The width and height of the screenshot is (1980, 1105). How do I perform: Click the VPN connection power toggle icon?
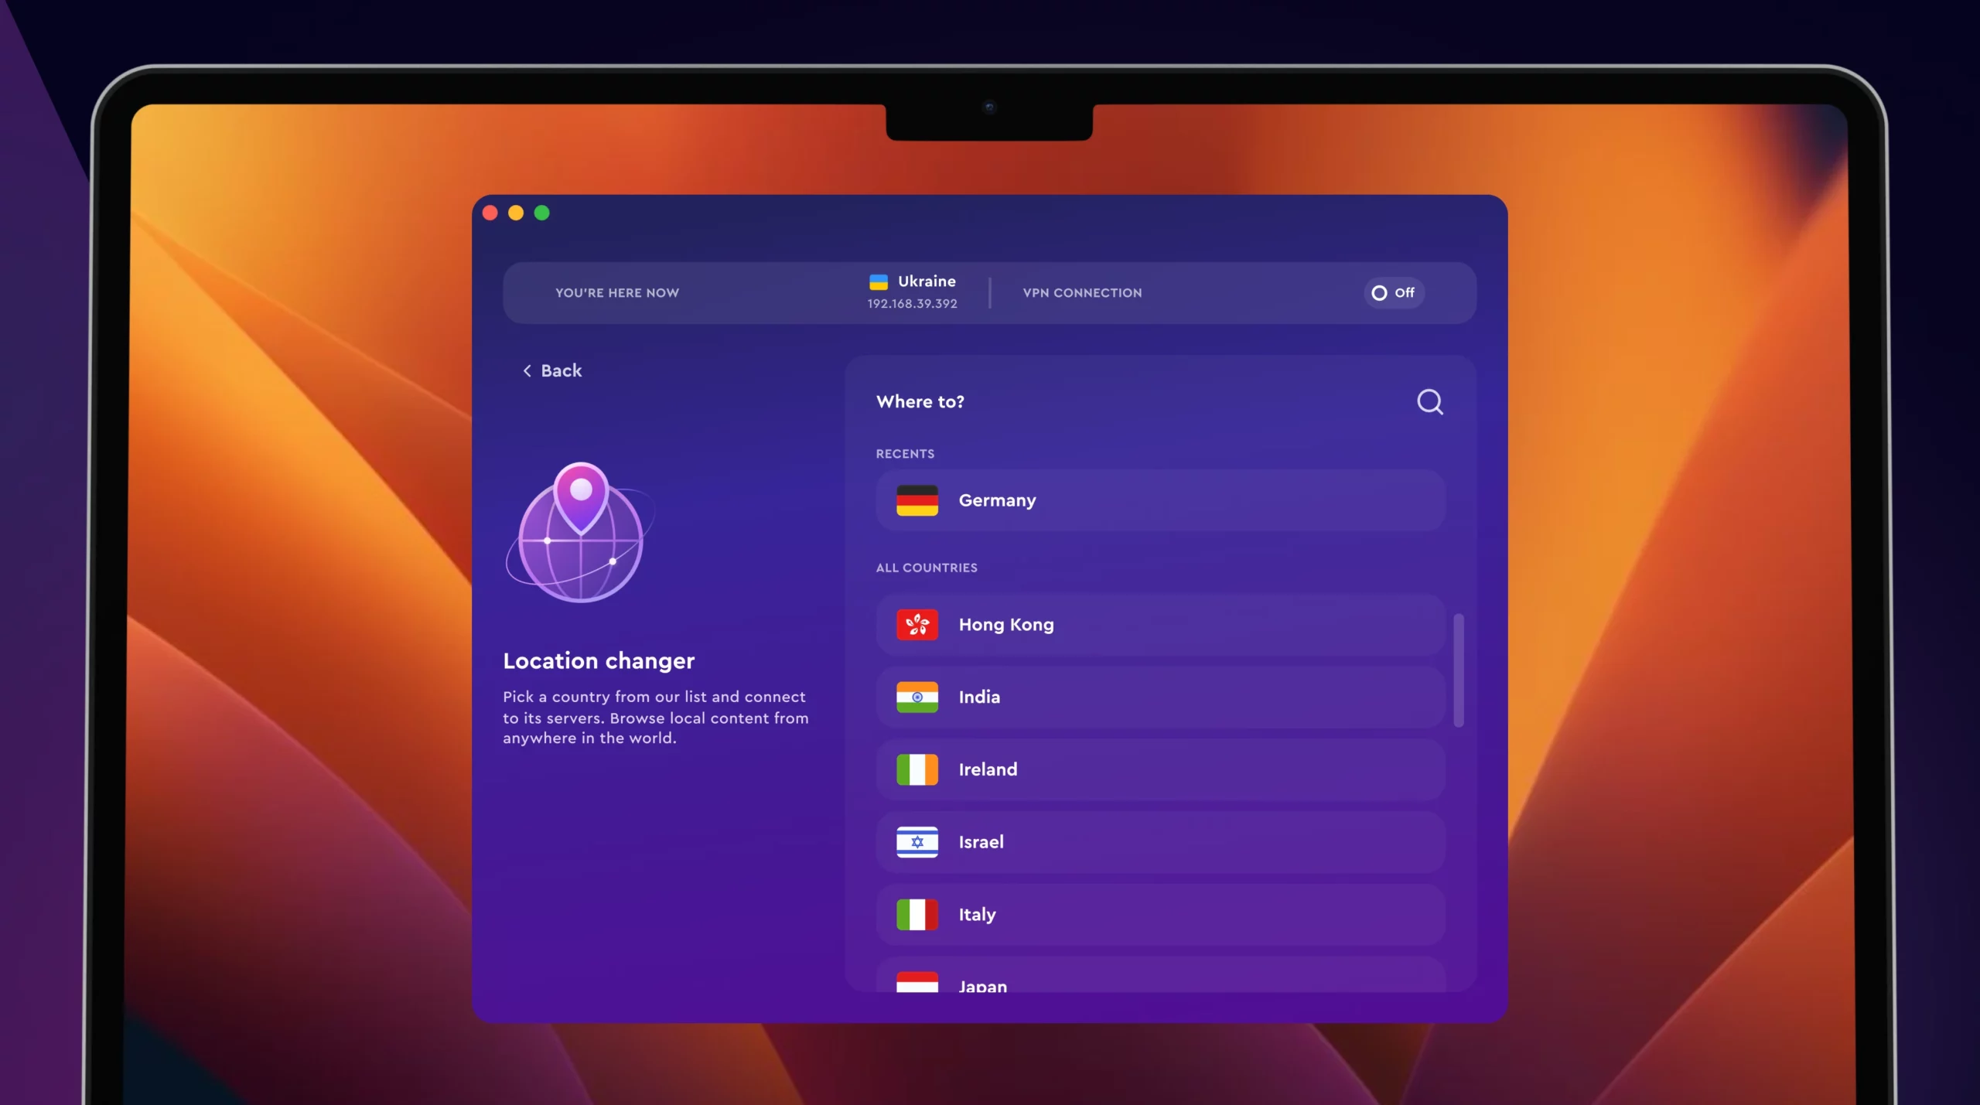(x=1377, y=292)
